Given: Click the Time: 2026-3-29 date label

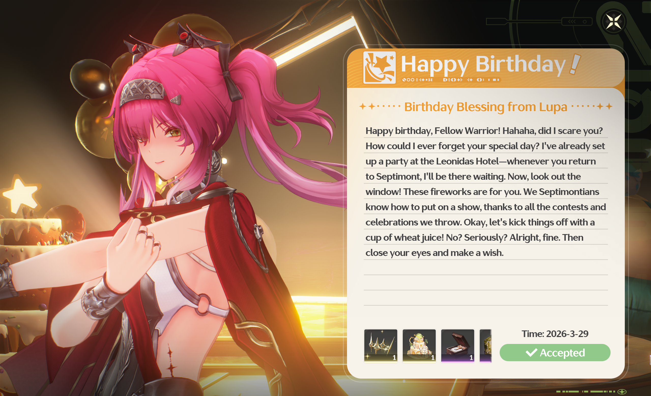Looking at the screenshot, I should click(555, 334).
